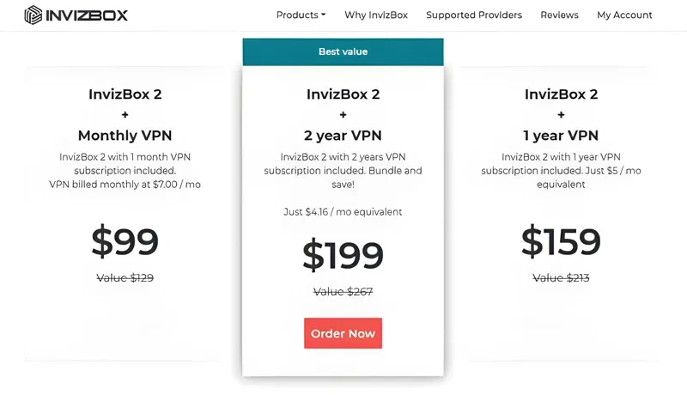This screenshot has width=687, height=395.
Task: Expand the Products dropdown menu
Action: [x=301, y=15]
